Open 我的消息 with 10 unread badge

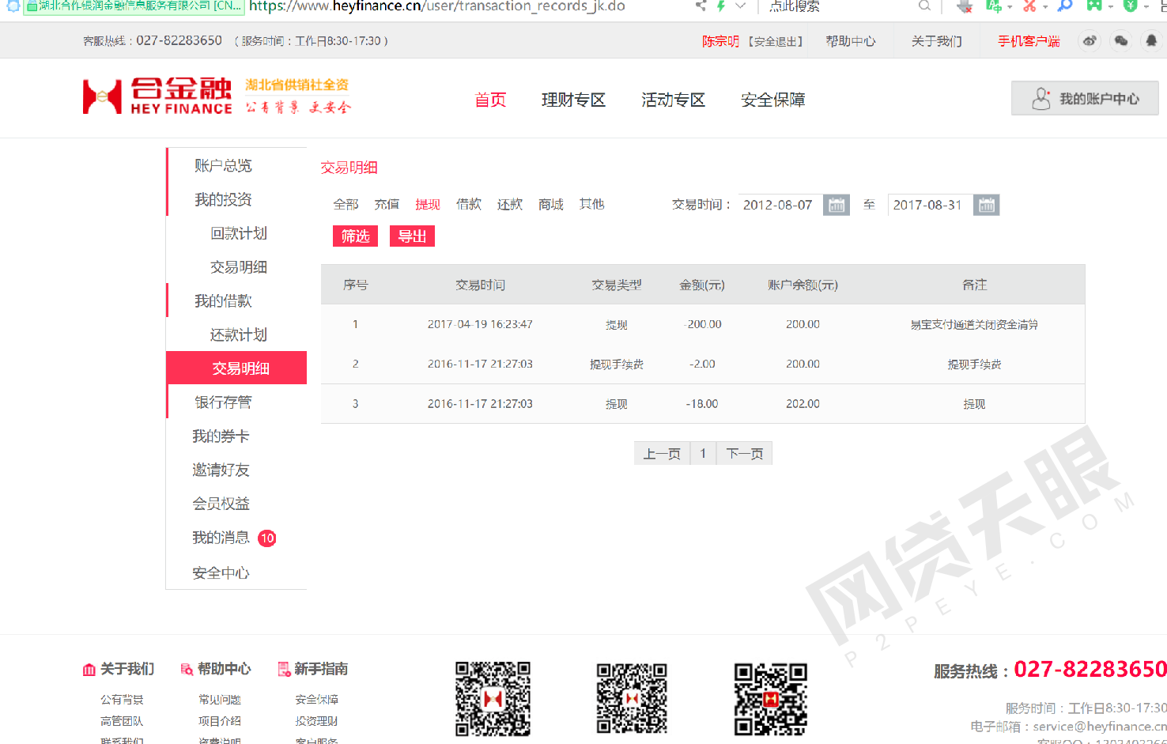221,538
